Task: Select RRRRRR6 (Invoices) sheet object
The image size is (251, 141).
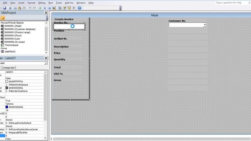Action: click(15, 42)
